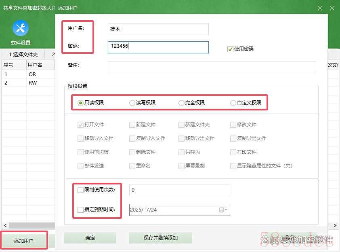The image size is (340, 252).
Task: Open 软件设置 wrench icon
Action: (x=21, y=28)
